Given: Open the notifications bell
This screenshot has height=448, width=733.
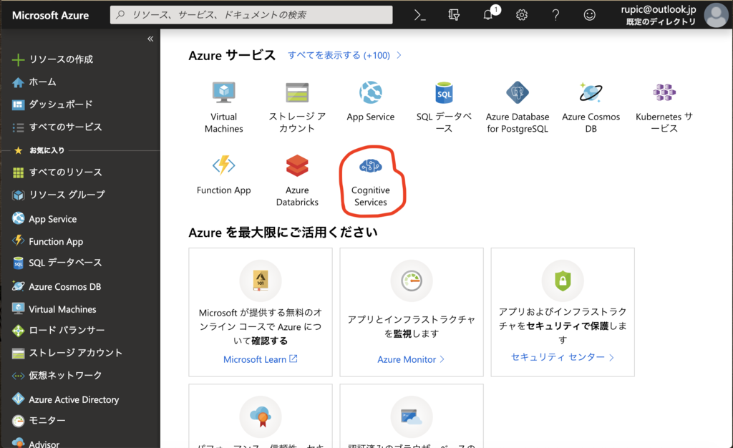Looking at the screenshot, I should [488, 14].
